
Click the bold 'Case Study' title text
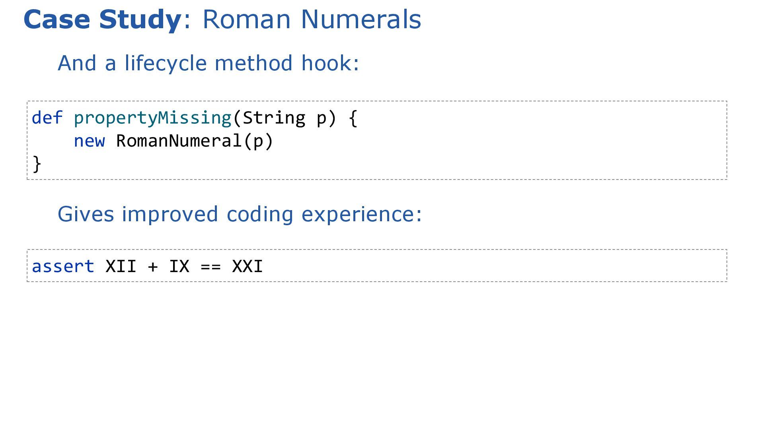tap(102, 19)
